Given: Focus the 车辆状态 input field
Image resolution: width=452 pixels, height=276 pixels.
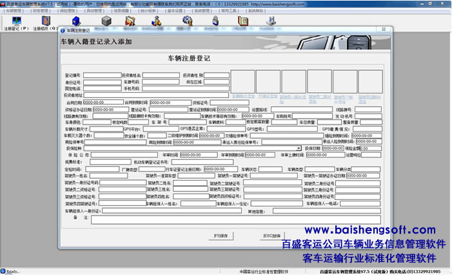Looking at the screenshot, I should click(x=270, y=170).
